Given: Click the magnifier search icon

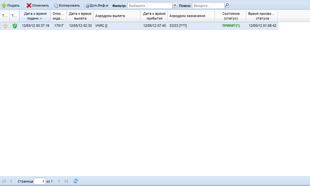Looking at the screenshot, I should (x=227, y=5).
